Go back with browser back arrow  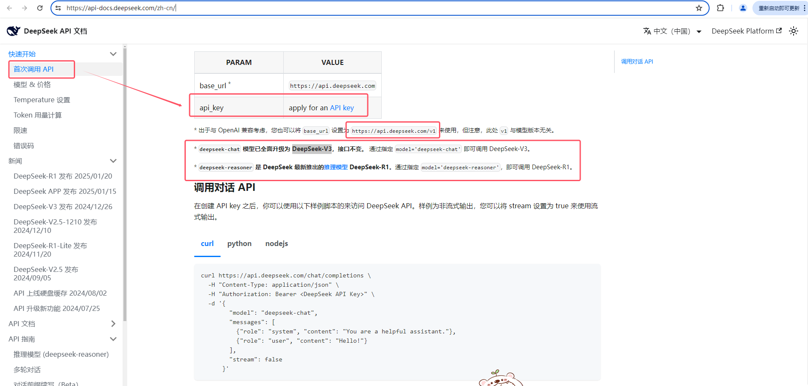tap(10, 8)
